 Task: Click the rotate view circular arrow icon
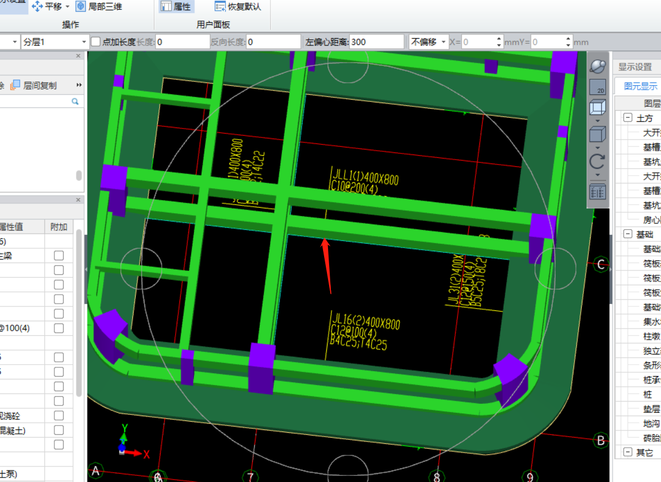click(597, 162)
